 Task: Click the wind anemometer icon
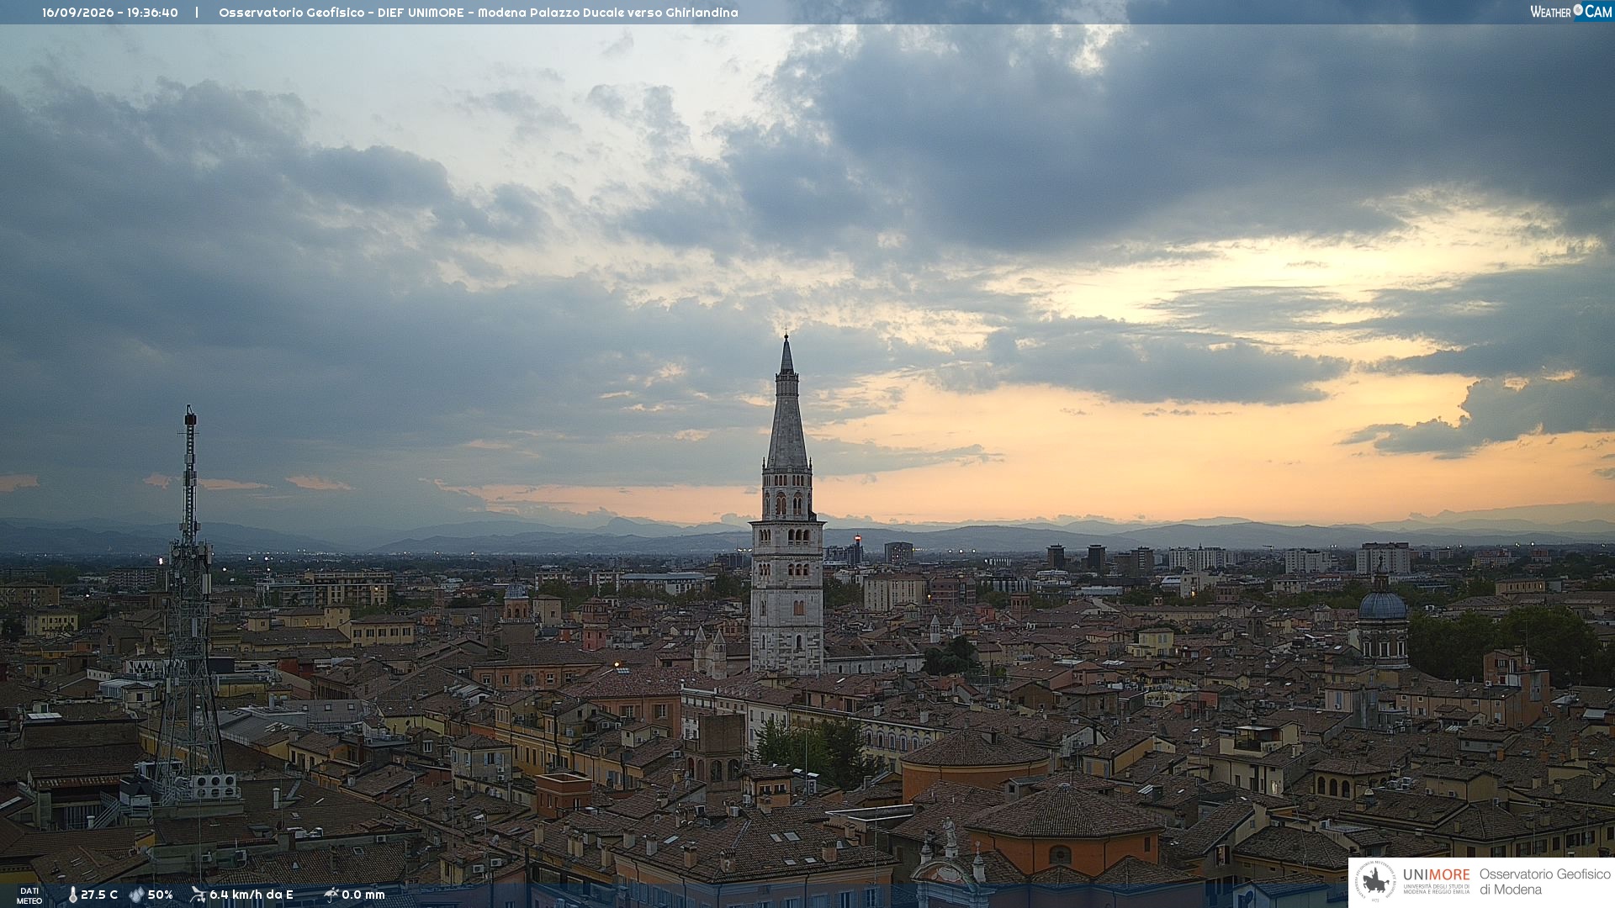tap(198, 895)
